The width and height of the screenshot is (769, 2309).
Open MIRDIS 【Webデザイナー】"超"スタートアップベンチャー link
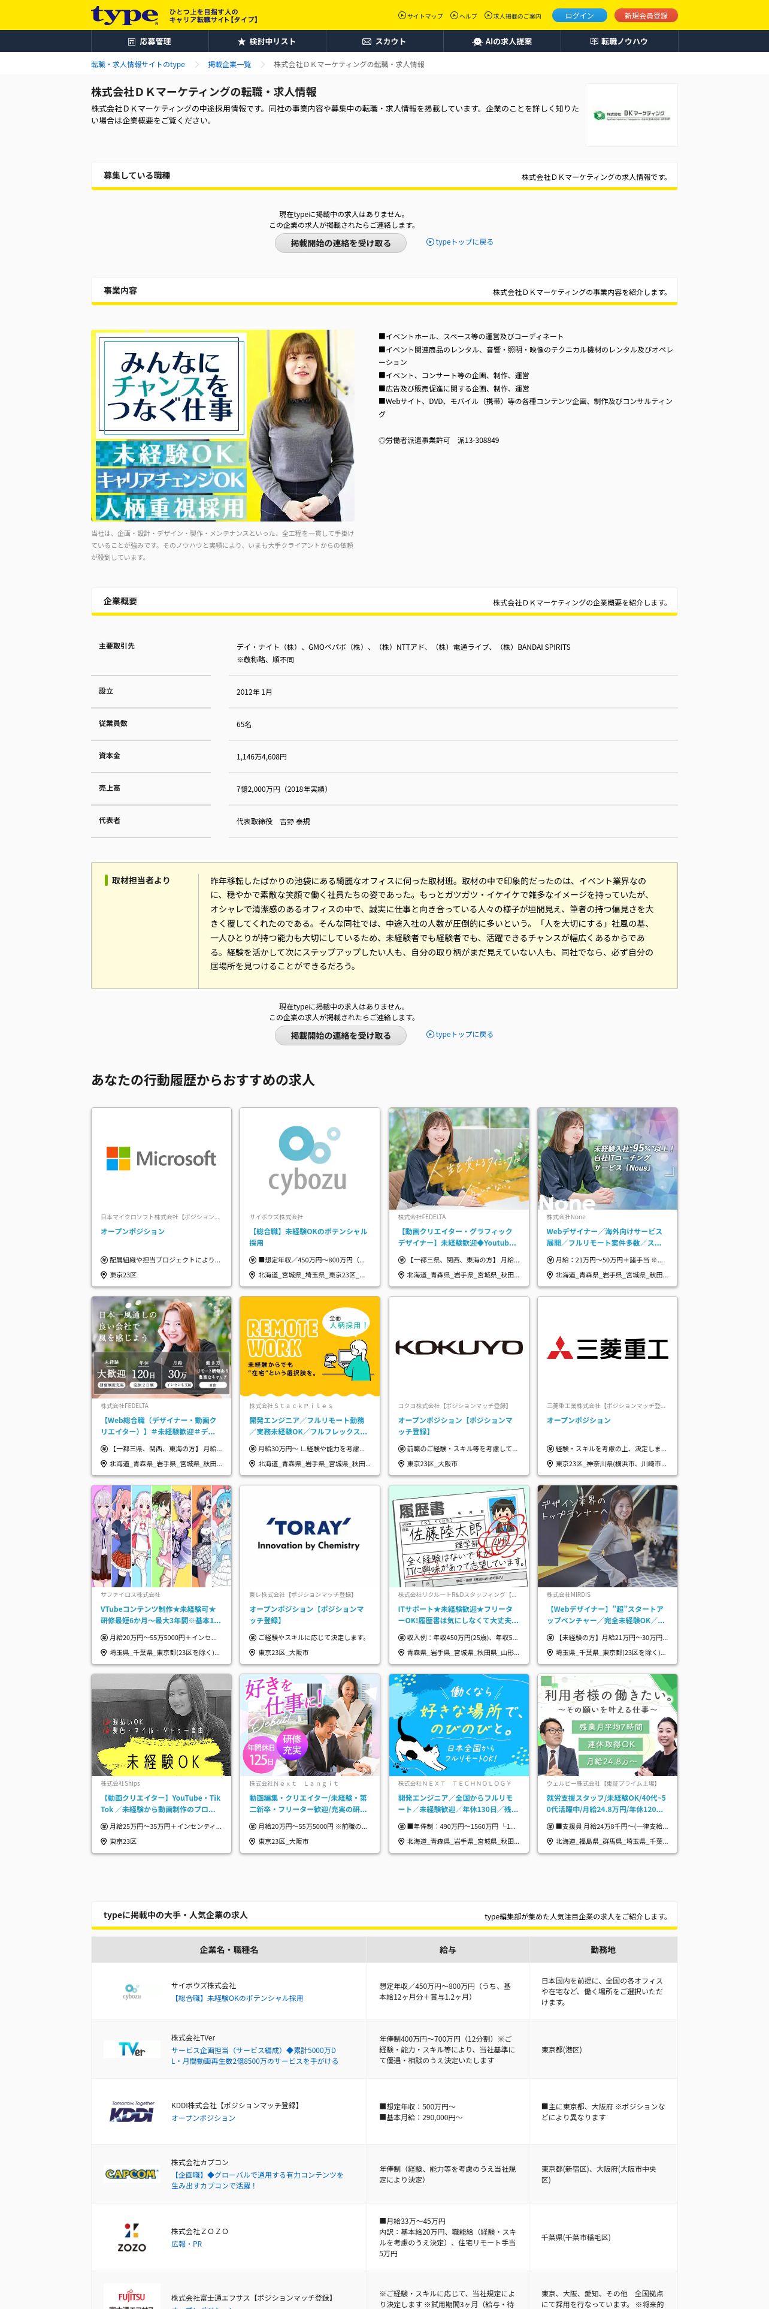[605, 1614]
